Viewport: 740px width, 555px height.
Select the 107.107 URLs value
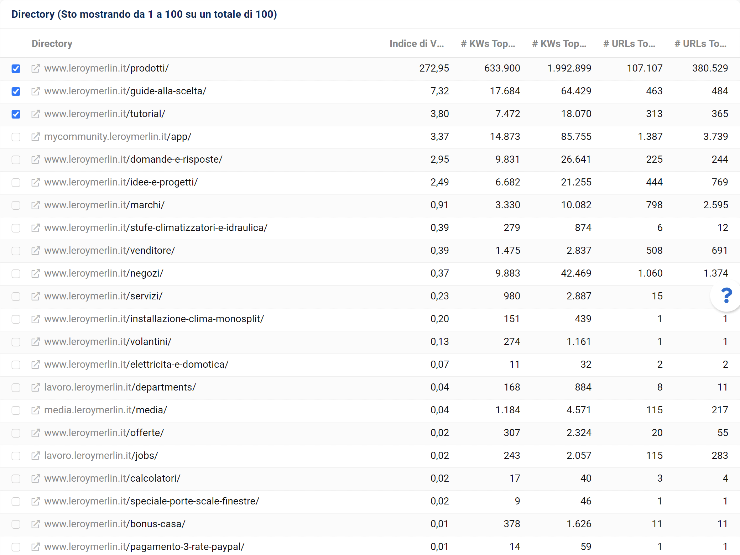tap(645, 68)
